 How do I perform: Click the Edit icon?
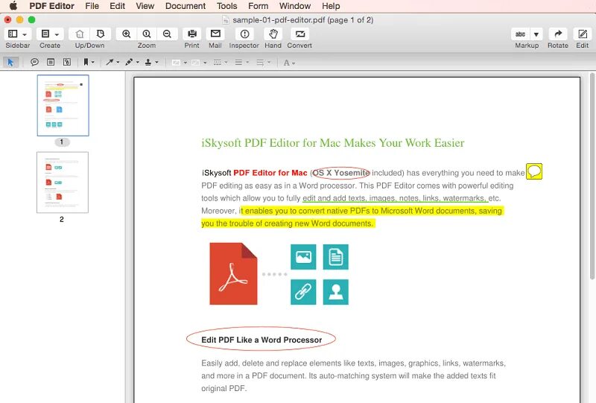(583, 34)
